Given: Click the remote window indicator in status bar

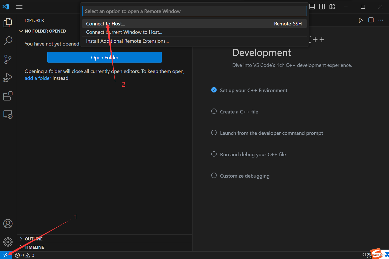Looking at the screenshot, I should click(6, 255).
